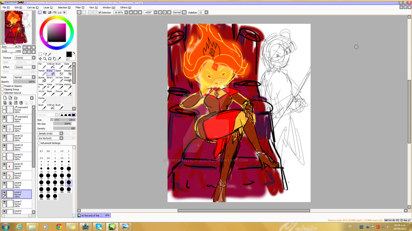
Task: Create a new layer folder
Action: pos(16,98)
